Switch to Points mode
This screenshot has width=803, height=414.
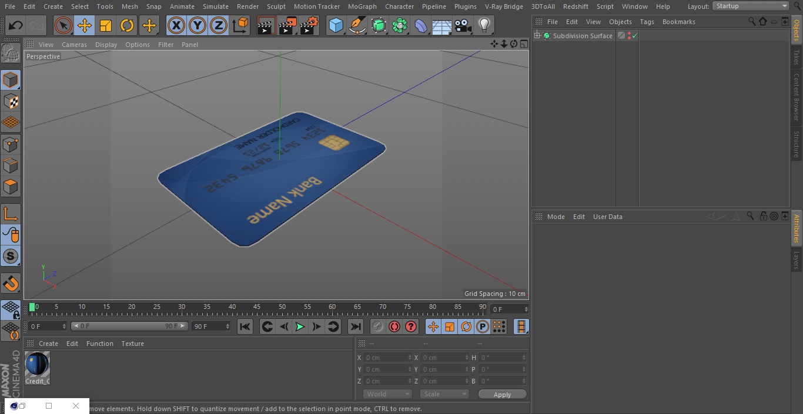coord(11,144)
